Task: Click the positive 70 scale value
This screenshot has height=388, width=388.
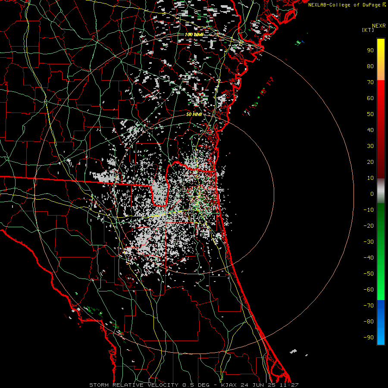Action: pyautogui.click(x=370, y=82)
